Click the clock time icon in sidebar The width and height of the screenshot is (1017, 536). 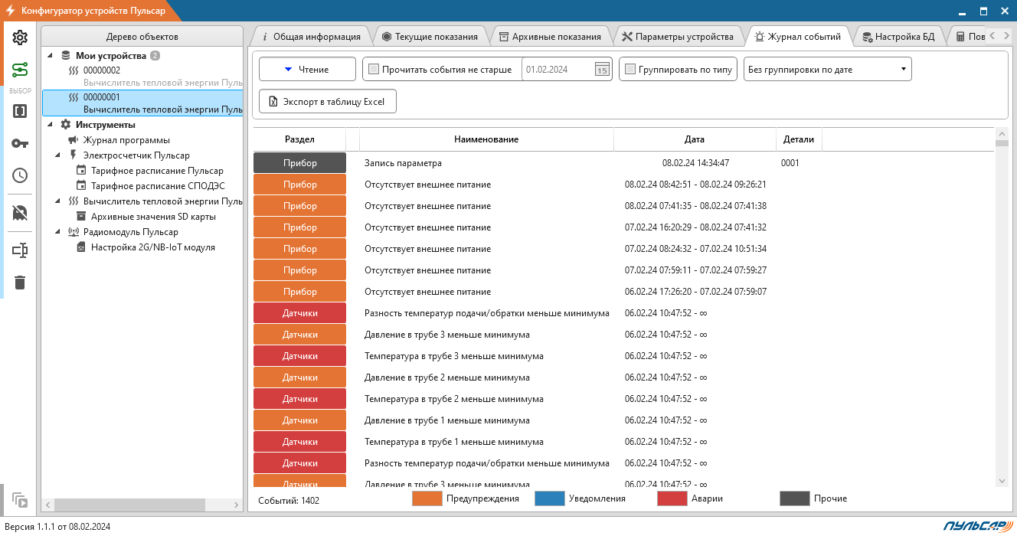point(20,175)
